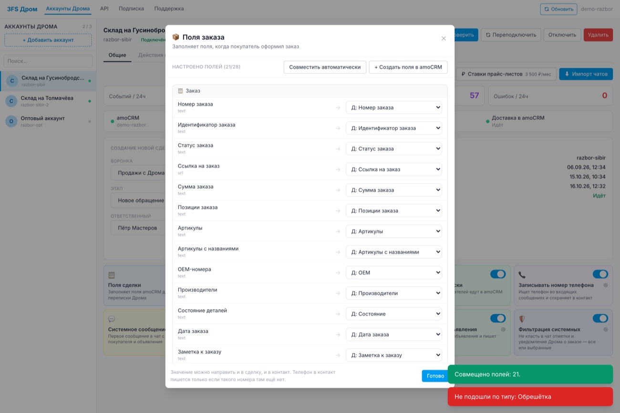Open gear settings on Фильтрация системных card
This screenshot has height=413, width=620.
[606, 330]
